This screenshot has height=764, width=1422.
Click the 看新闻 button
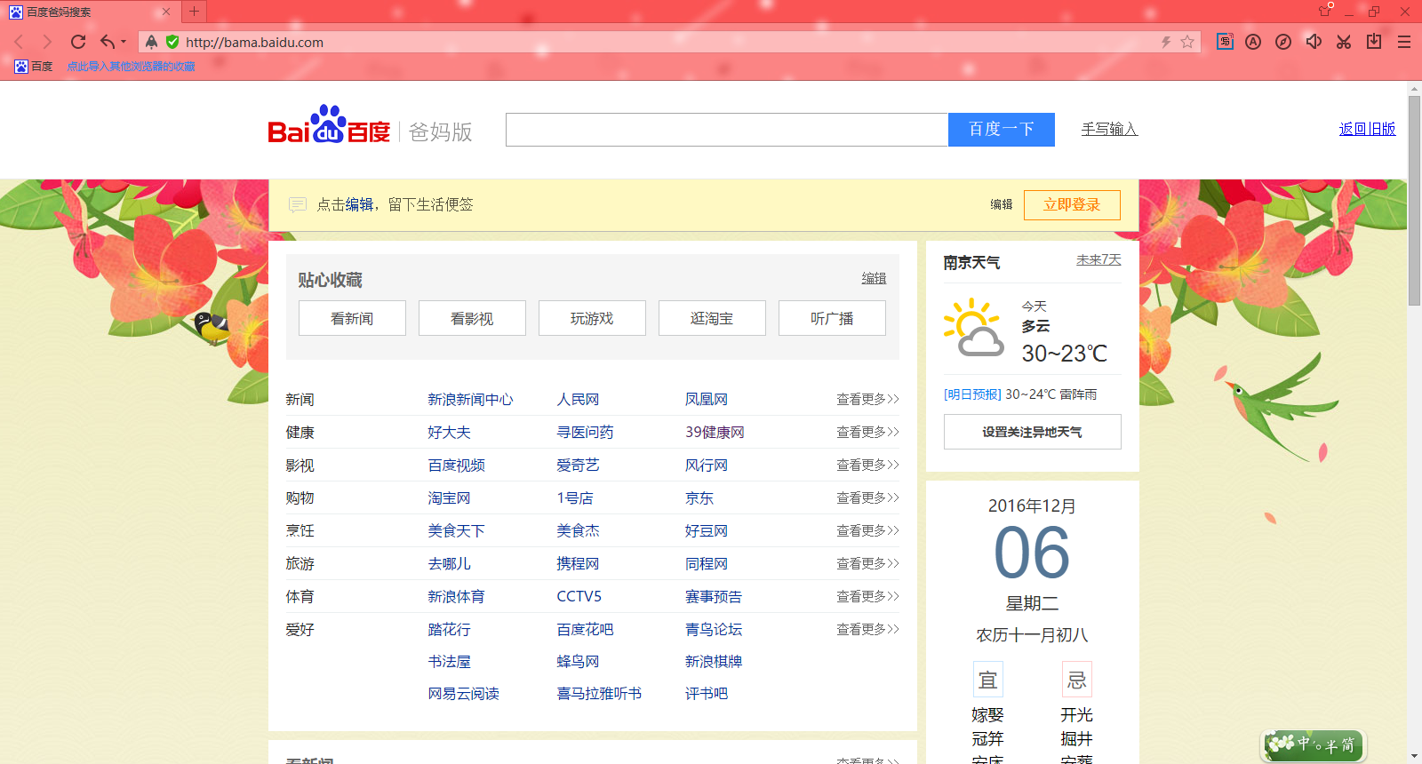352,318
